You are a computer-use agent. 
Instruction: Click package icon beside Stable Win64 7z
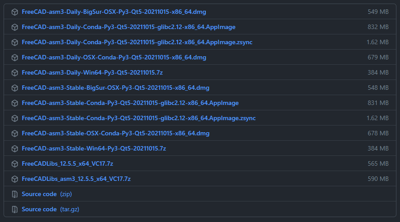pos(15,148)
